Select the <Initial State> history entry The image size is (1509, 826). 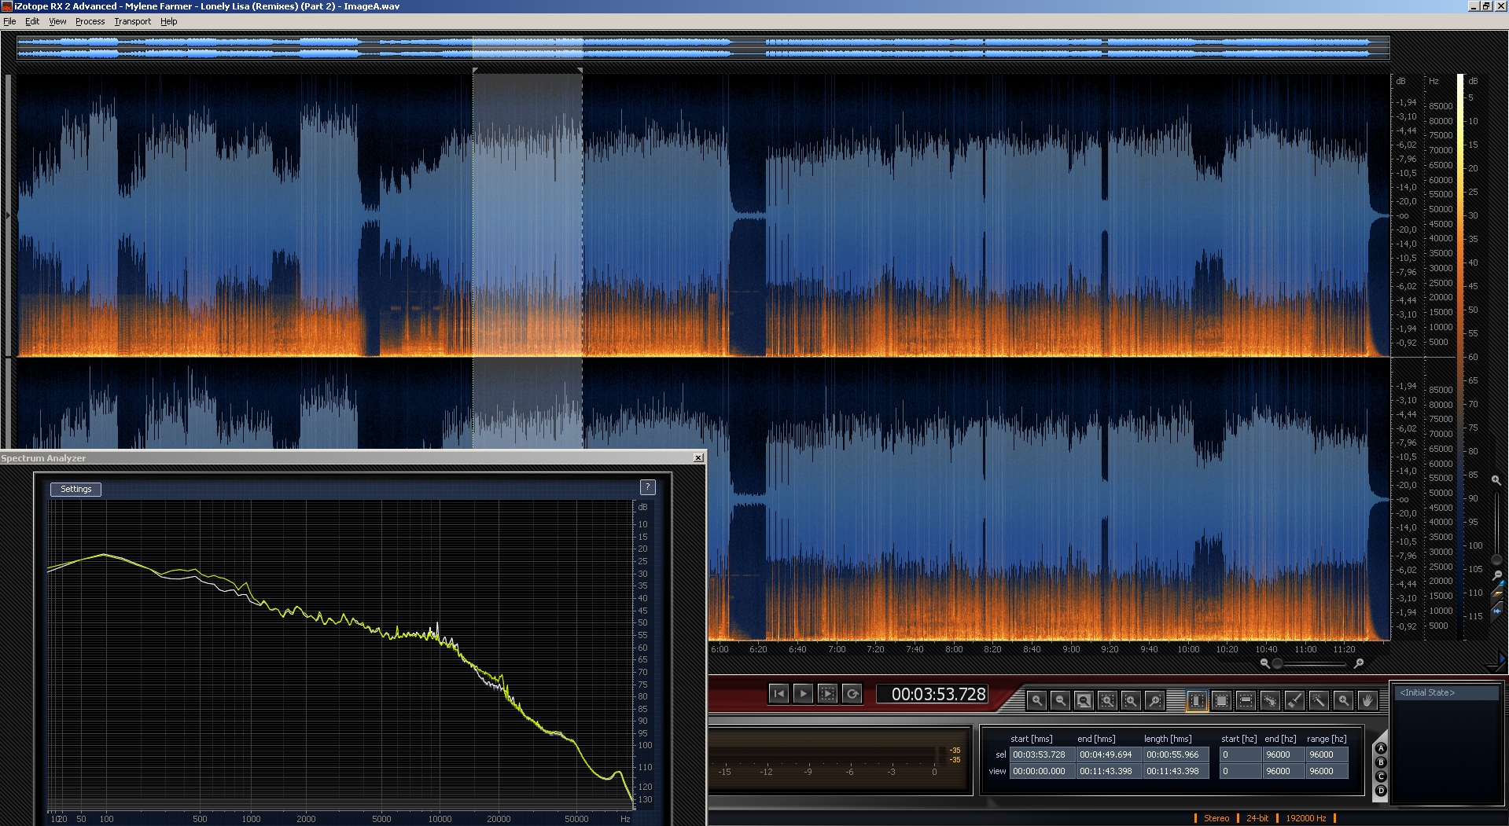coord(1447,692)
